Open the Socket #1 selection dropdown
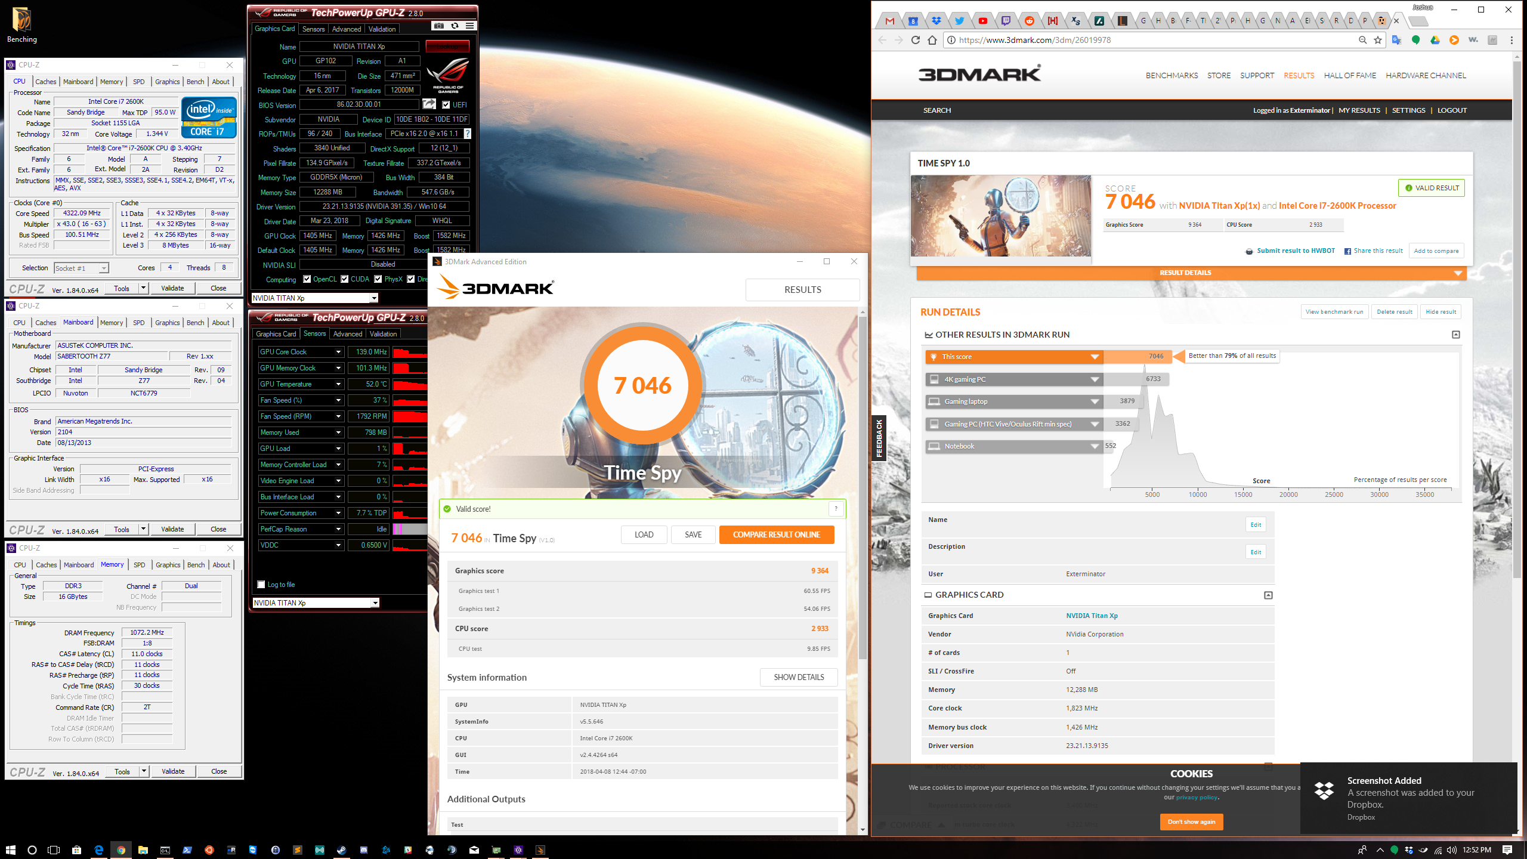 point(81,268)
